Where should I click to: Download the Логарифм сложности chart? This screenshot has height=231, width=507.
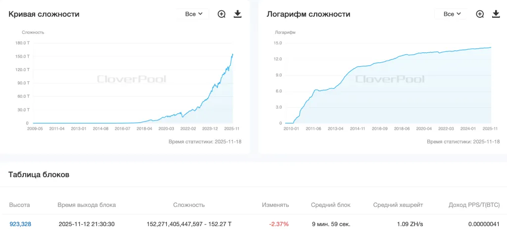coord(496,14)
